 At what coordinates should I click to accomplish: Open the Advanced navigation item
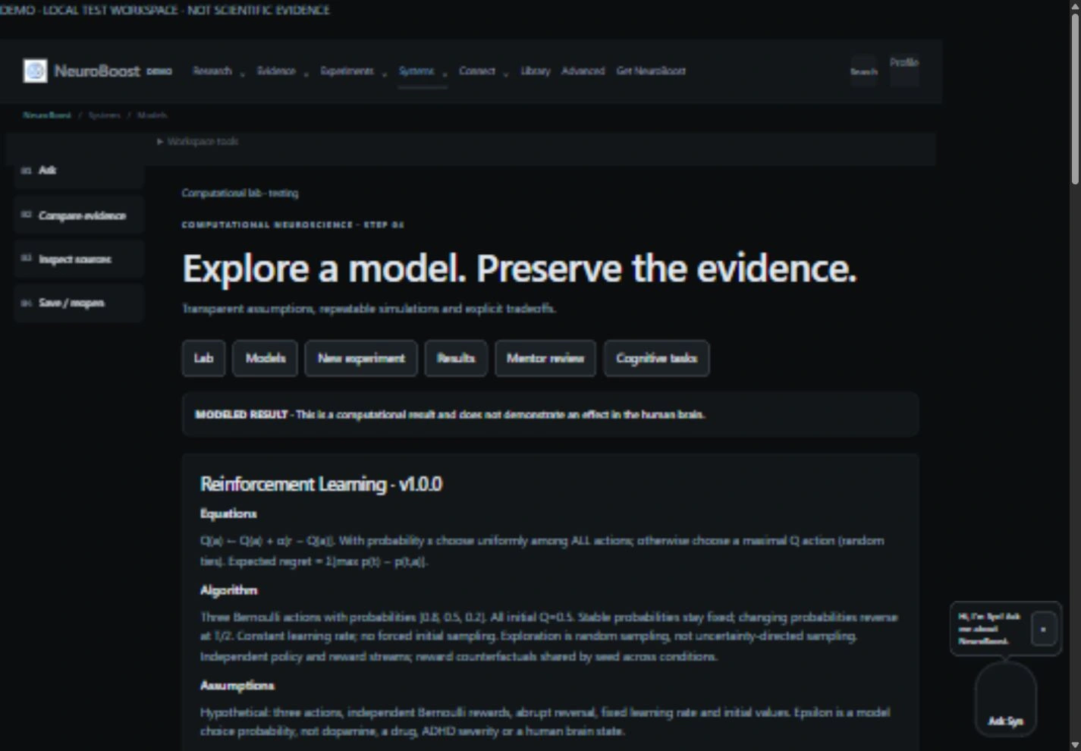point(583,71)
